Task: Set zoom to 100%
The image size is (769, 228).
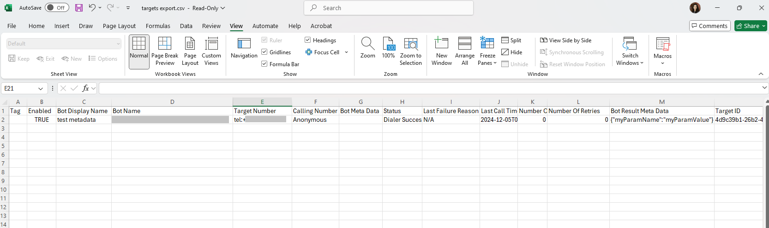Action: (x=389, y=48)
